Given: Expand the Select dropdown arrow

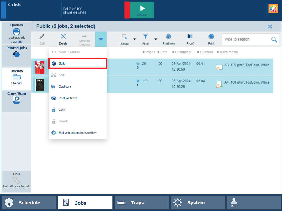Looking at the screenshot, I should [x=135, y=39].
